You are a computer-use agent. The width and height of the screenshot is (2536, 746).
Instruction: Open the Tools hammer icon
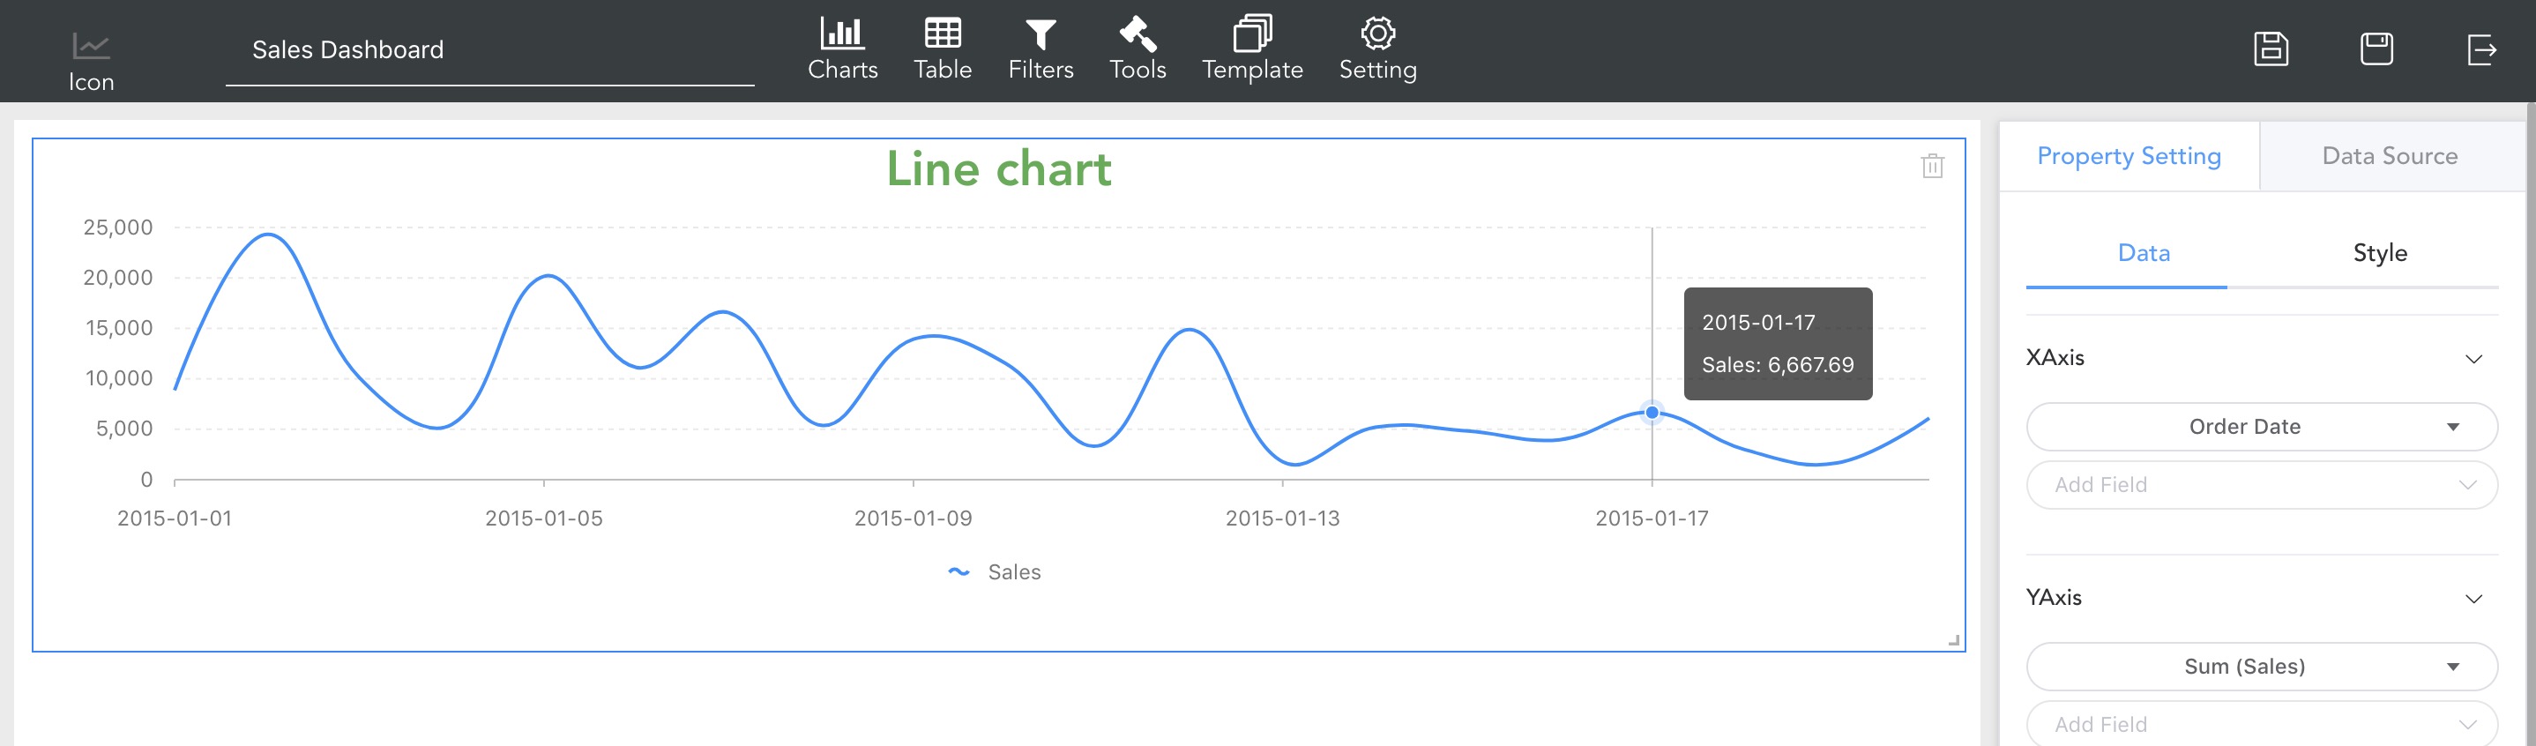coord(1137,34)
